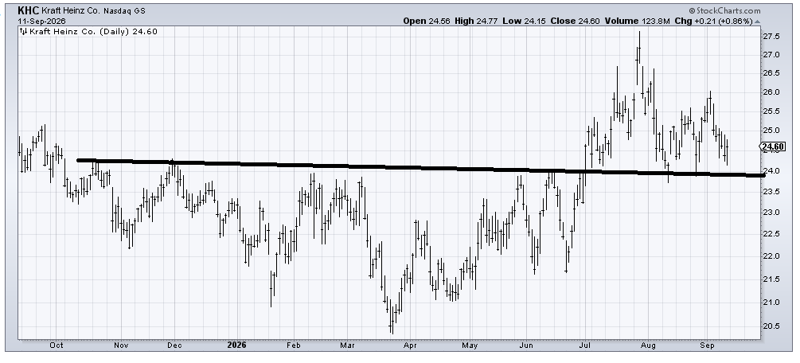Click the thick black trend line
This screenshot has width=800, height=363.
(x=420, y=167)
